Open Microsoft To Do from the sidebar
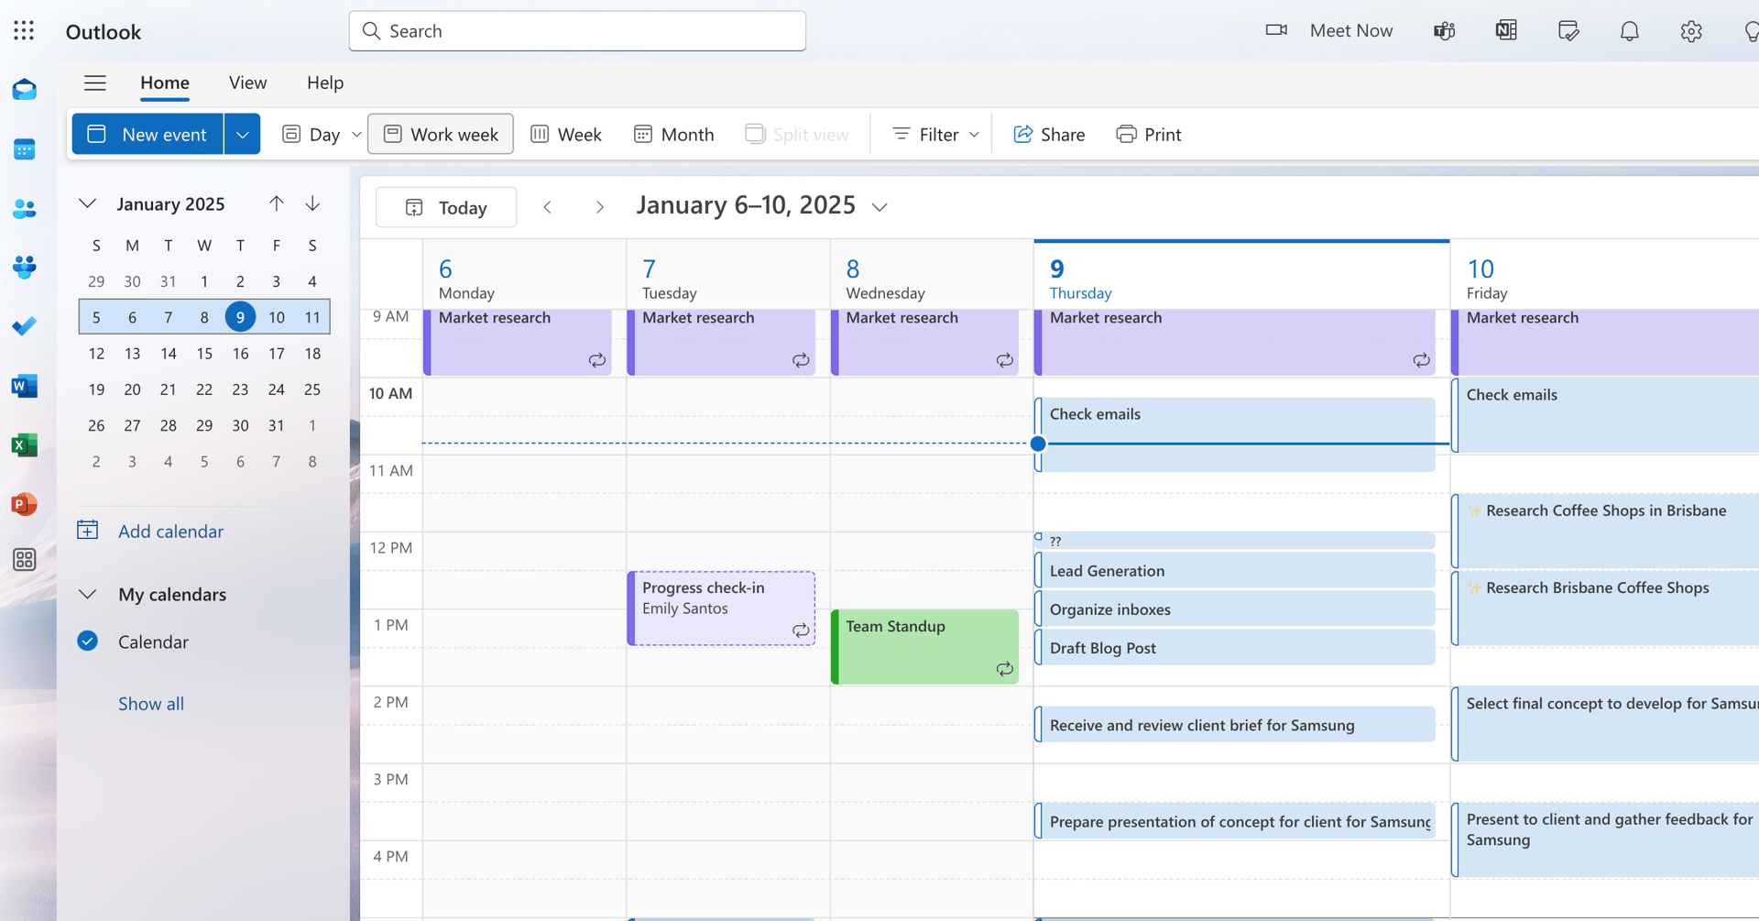1759x921 pixels. [x=24, y=326]
